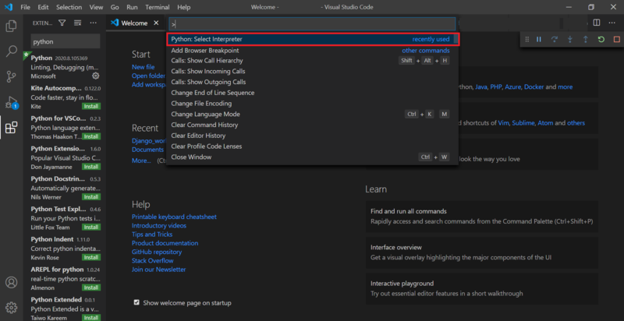Choose Change File Encoding command
The height and width of the screenshot is (321, 624).
pos(313,104)
